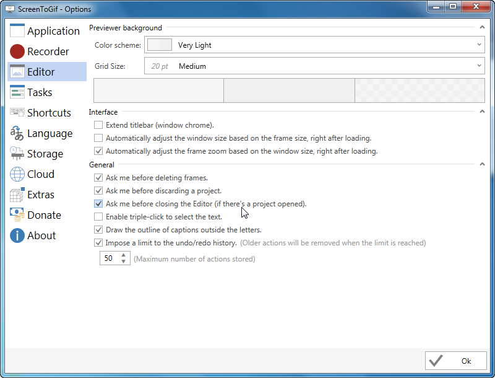This screenshot has height=378, width=495.
Task: Click the red Recorder circle icon
Action: click(17, 51)
